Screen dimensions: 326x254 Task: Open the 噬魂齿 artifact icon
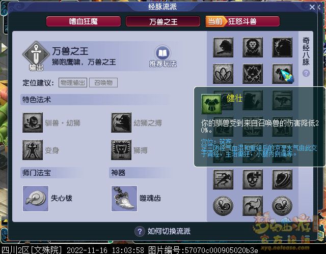pyautogui.click(x=124, y=199)
